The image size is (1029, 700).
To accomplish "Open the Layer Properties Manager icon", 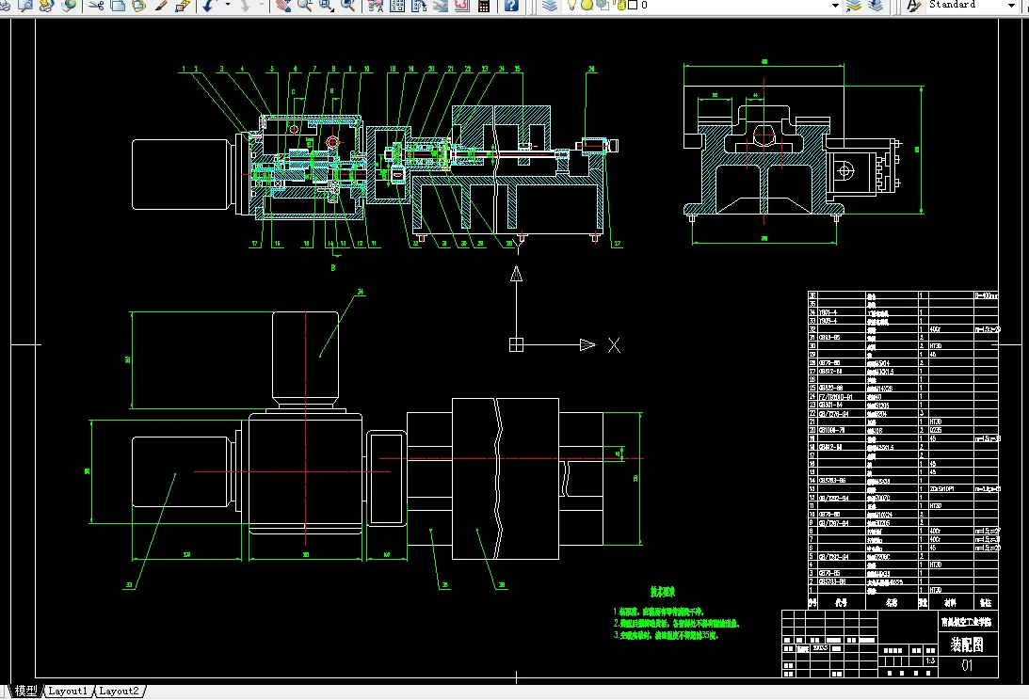I will [x=550, y=6].
